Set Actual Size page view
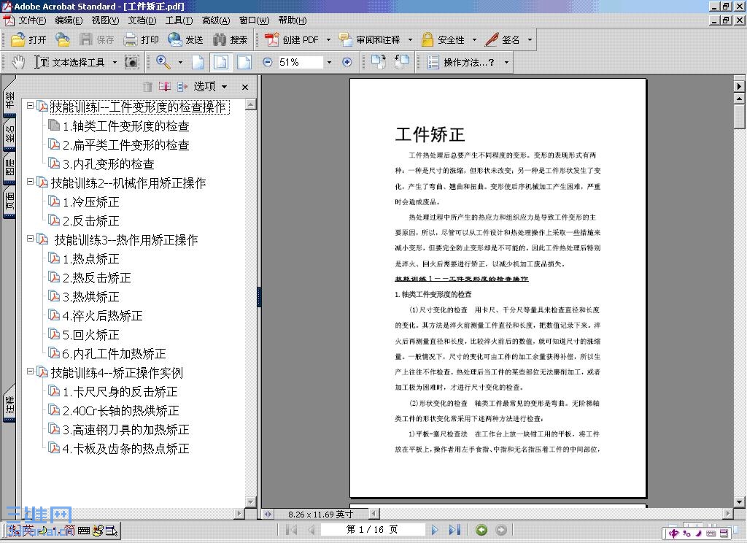 (x=198, y=62)
